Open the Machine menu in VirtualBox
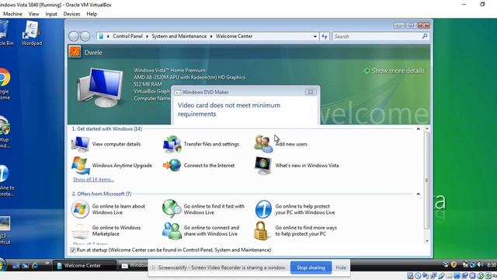The width and height of the screenshot is (497, 280). [x=12, y=14]
